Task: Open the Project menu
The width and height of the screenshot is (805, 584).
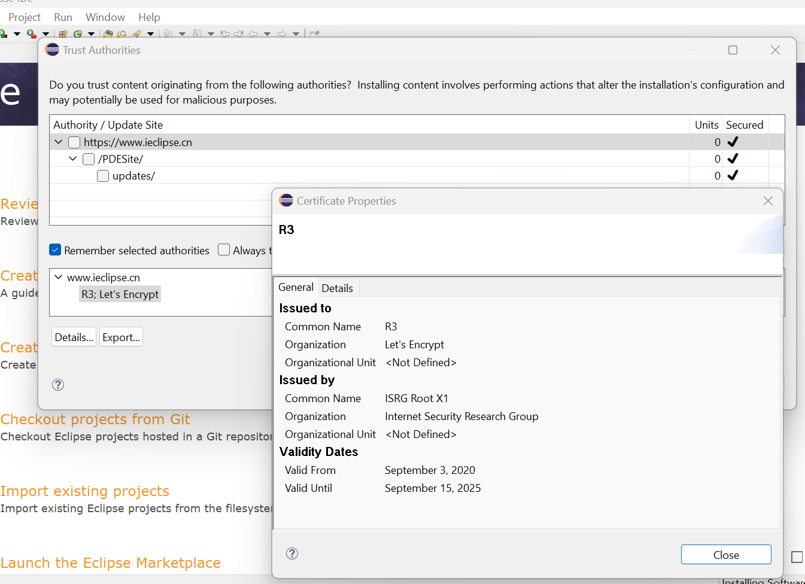Action: [25, 17]
